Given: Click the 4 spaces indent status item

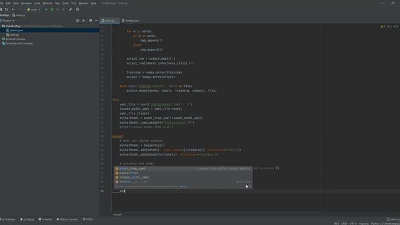Looking at the screenshot, I should point(364,224).
